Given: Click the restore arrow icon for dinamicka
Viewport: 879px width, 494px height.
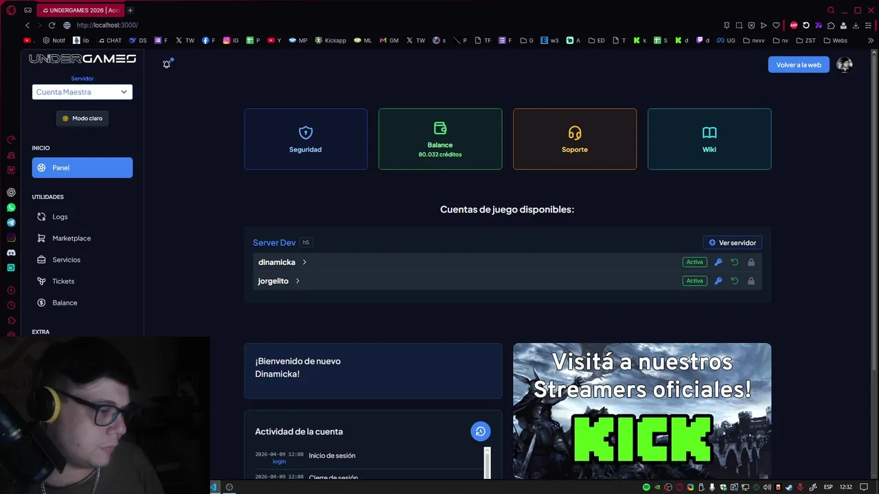Looking at the screenshot, I should pos(735,262).
